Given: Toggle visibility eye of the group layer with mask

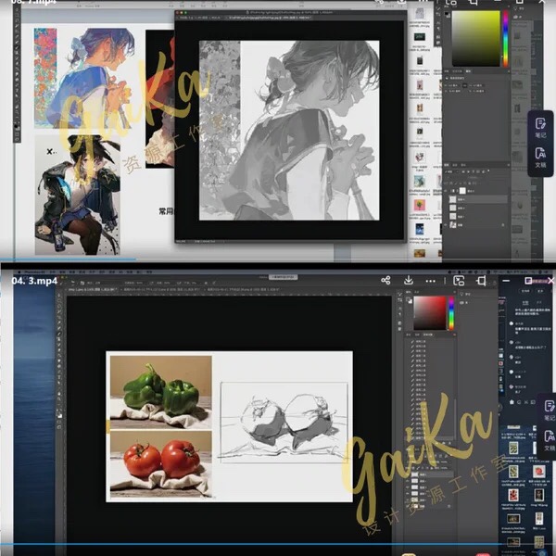Looking at the screenshot, I should point(446,190).
